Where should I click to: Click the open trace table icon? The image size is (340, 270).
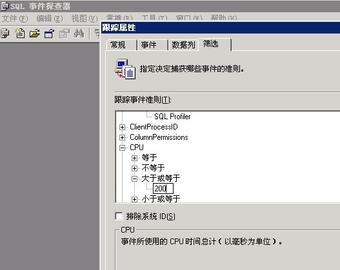click(x=50, y=34)
